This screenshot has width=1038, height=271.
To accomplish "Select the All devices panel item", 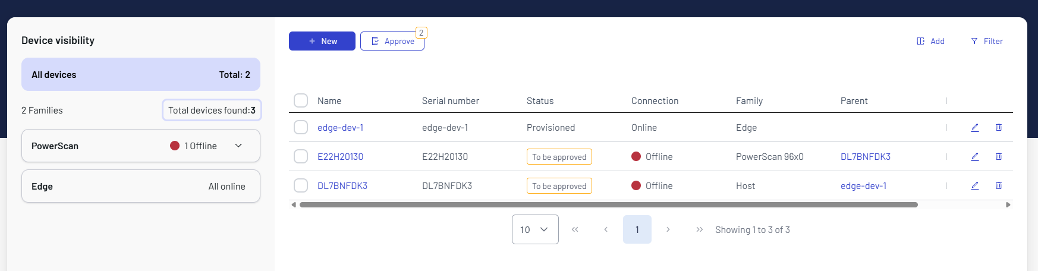I will click(141, 75).
